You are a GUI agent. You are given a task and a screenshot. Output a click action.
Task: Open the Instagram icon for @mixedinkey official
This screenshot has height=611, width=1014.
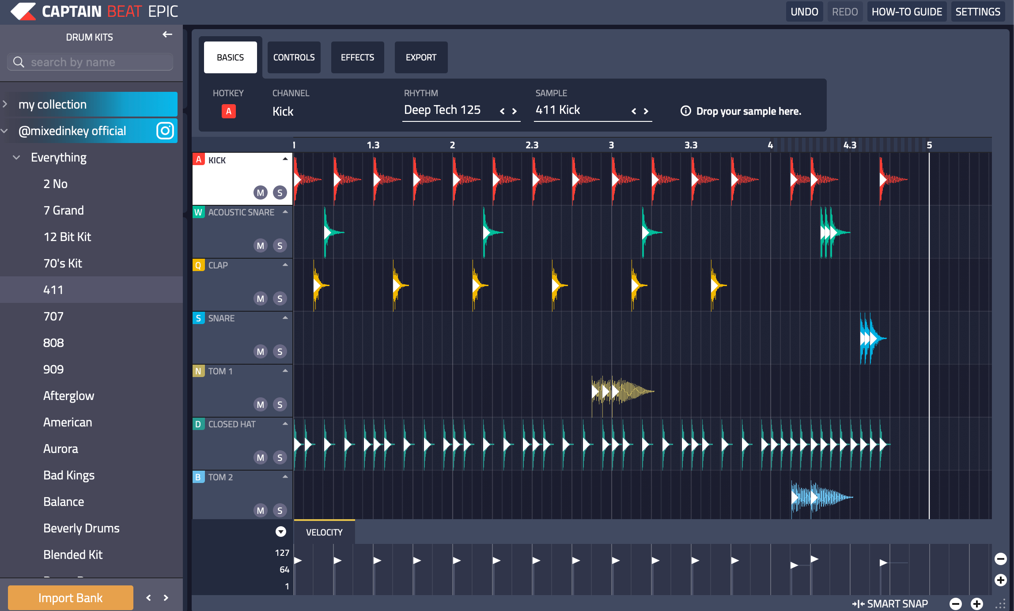pos(165,131)
